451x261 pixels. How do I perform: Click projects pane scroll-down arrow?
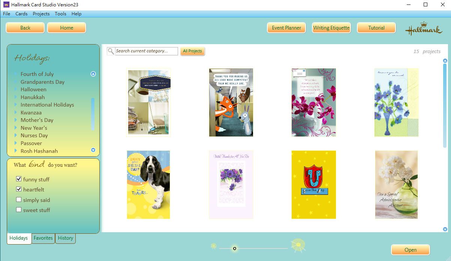pyautogui.click(x=445, y=229)
